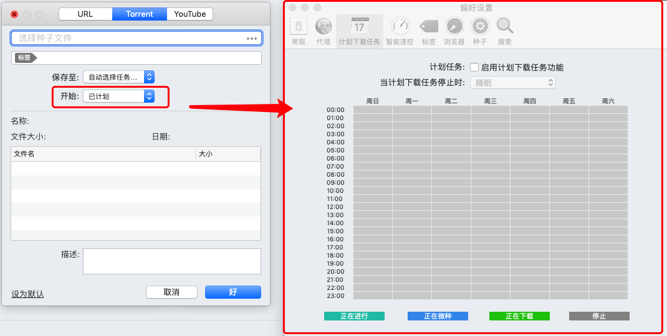
Task: Click the 周四 Thursday column header
Action: click(530, 101)
